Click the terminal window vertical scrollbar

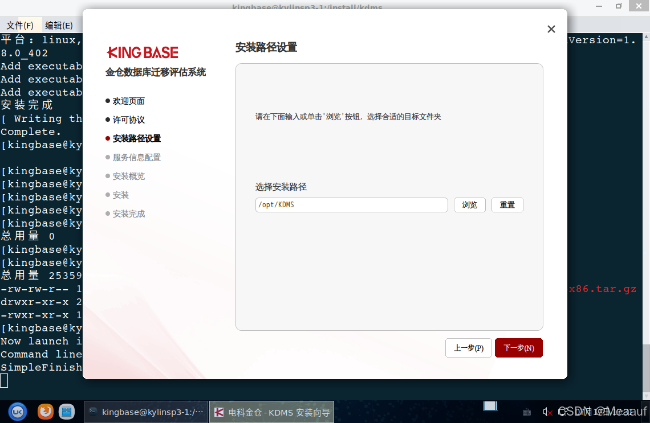point(646,215)
